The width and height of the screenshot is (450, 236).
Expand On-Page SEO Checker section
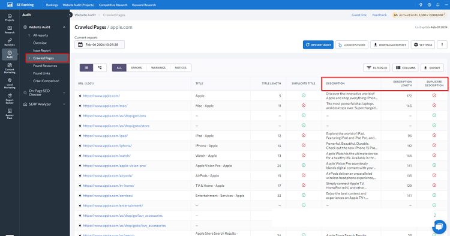click(64, 92)
